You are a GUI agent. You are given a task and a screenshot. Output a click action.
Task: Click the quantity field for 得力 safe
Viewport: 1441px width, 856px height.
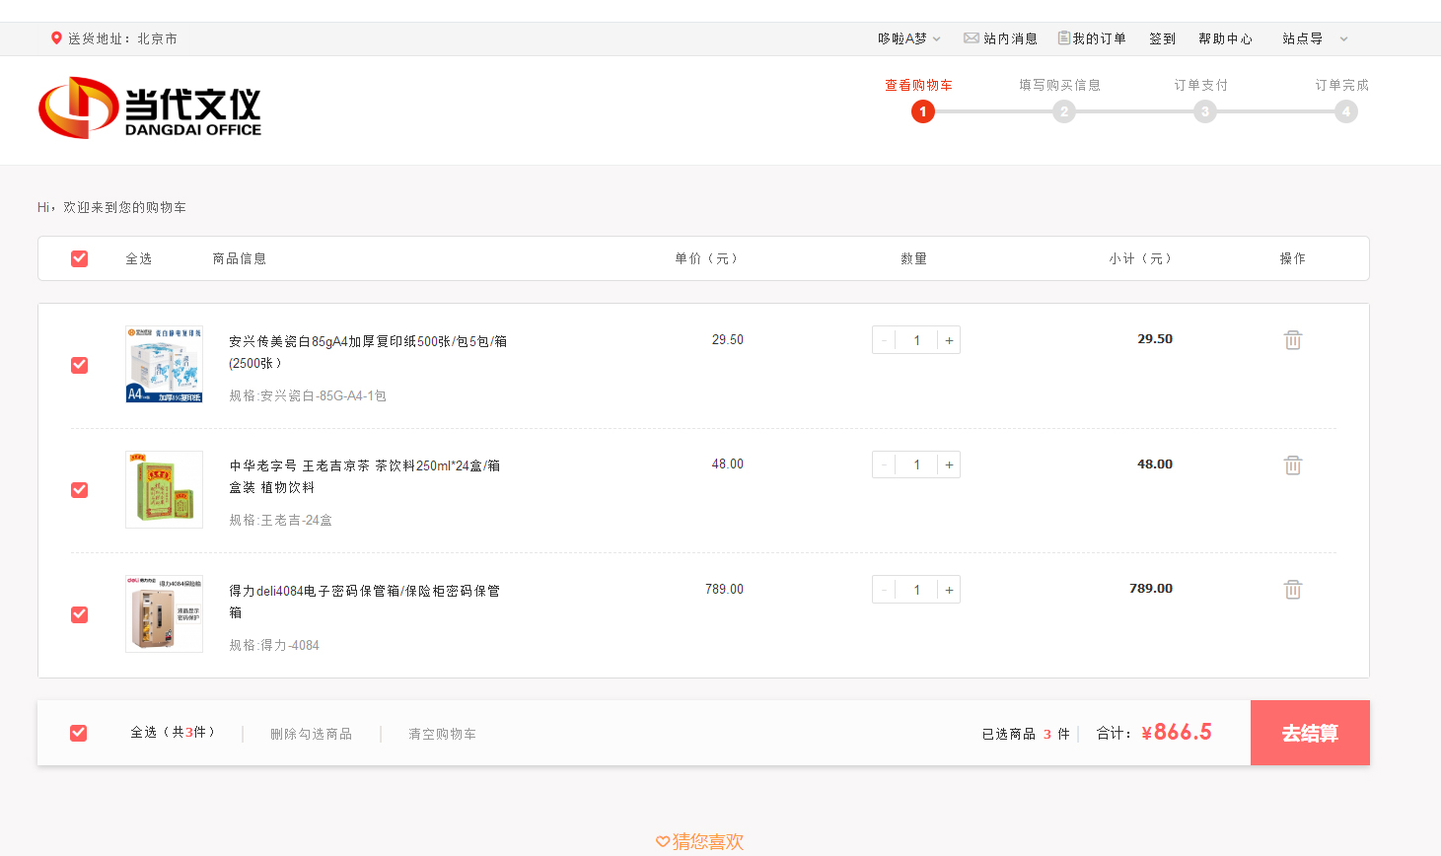(x=916, y=590)
